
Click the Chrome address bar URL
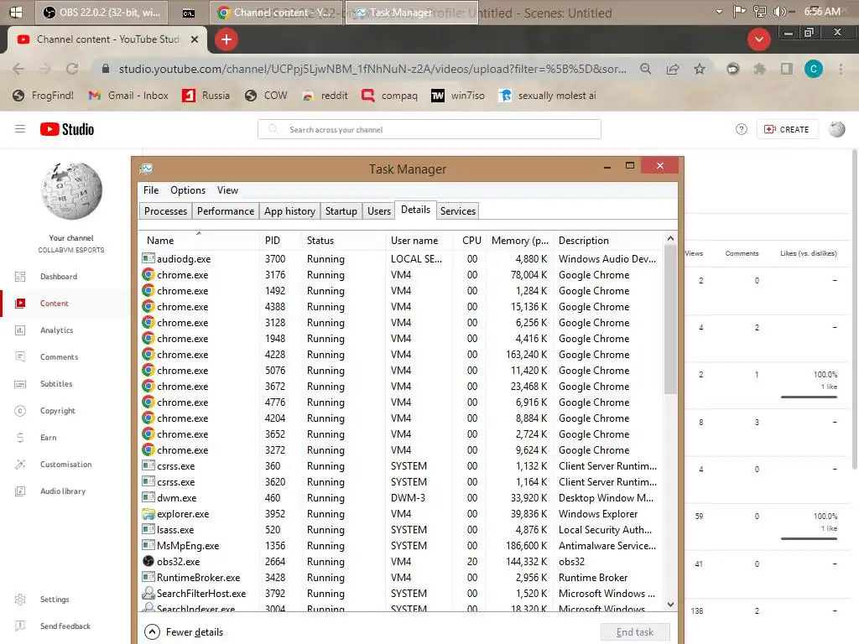click(x=372, y=69)
